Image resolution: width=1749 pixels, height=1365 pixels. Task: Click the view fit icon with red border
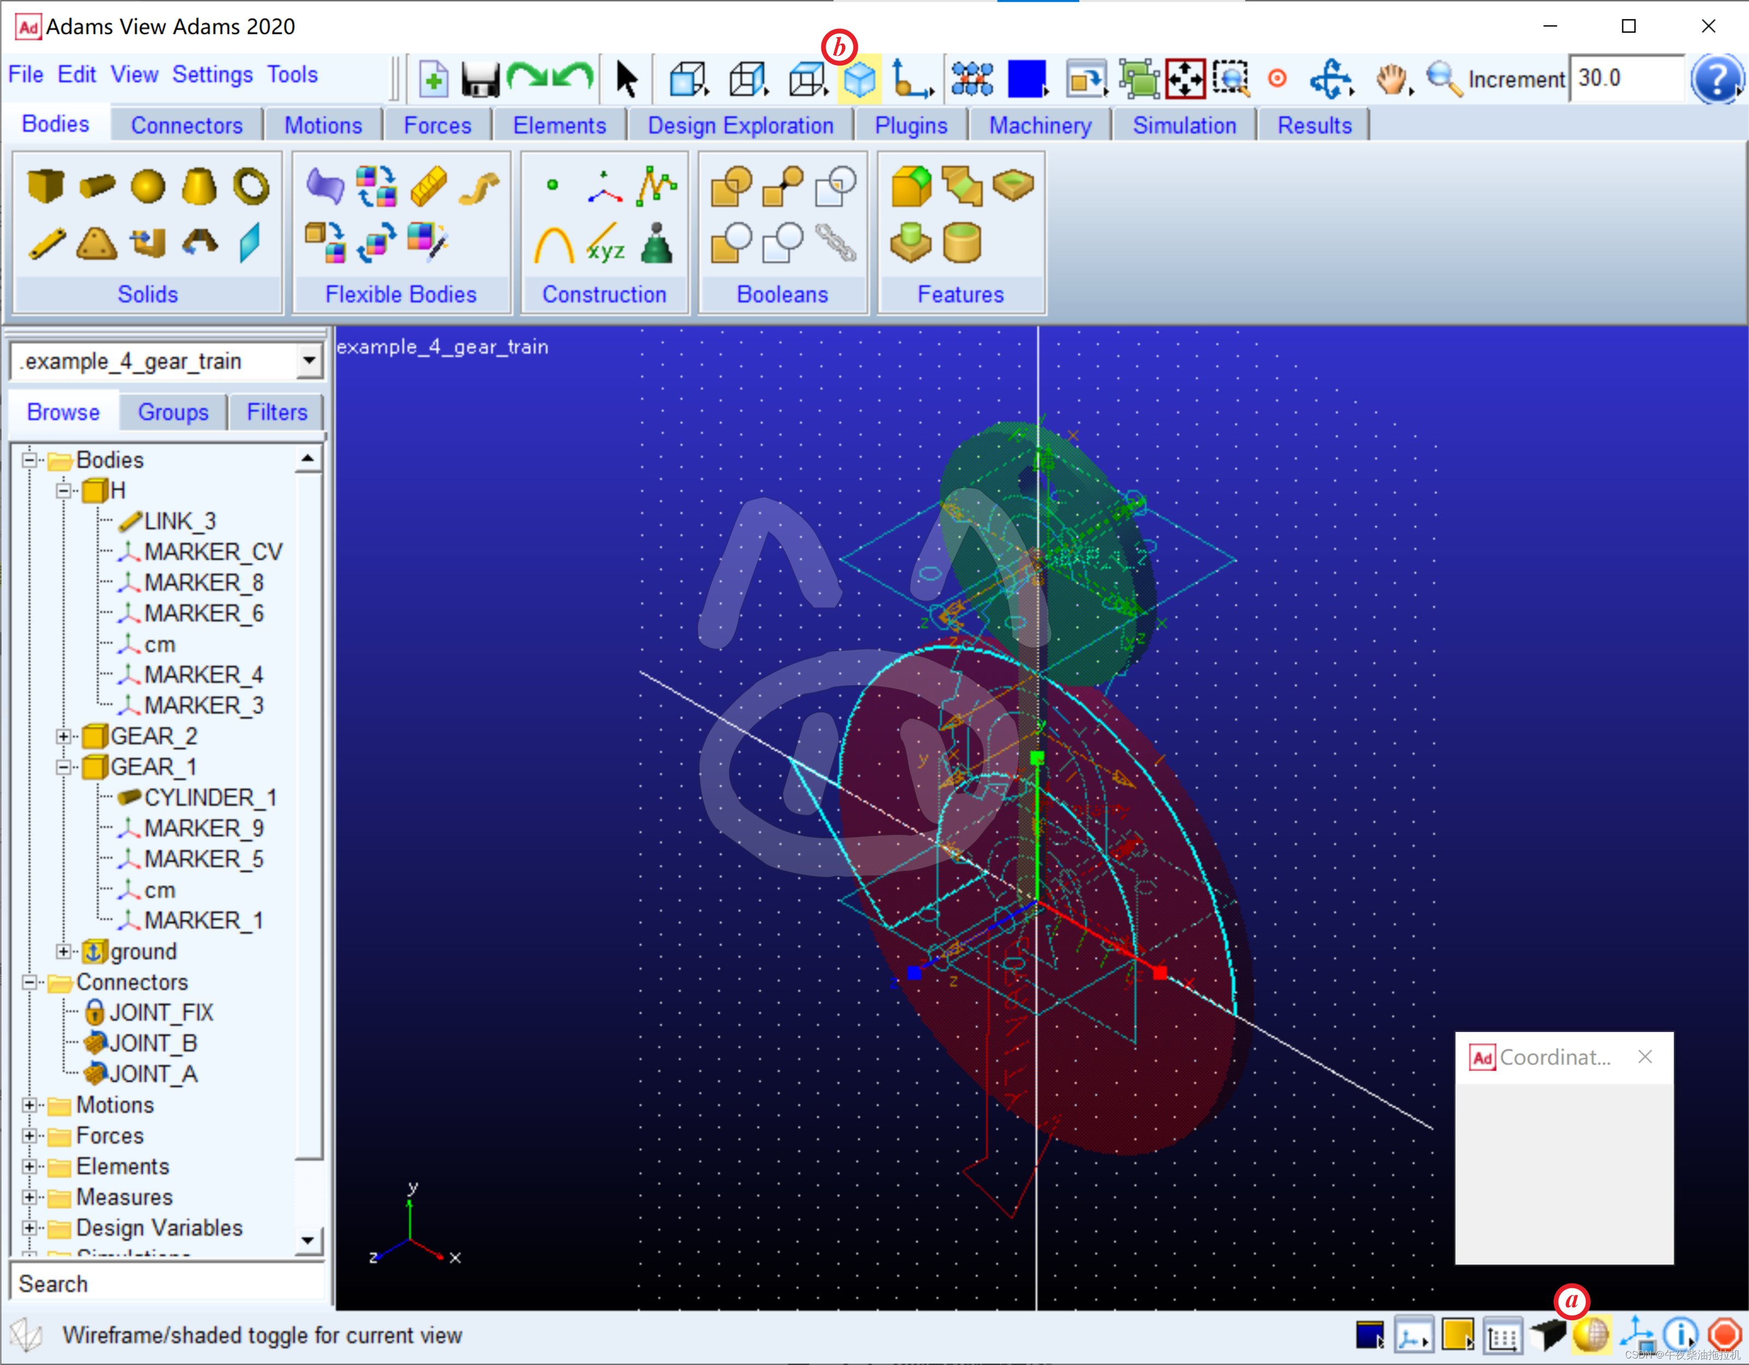(1186, 79)
